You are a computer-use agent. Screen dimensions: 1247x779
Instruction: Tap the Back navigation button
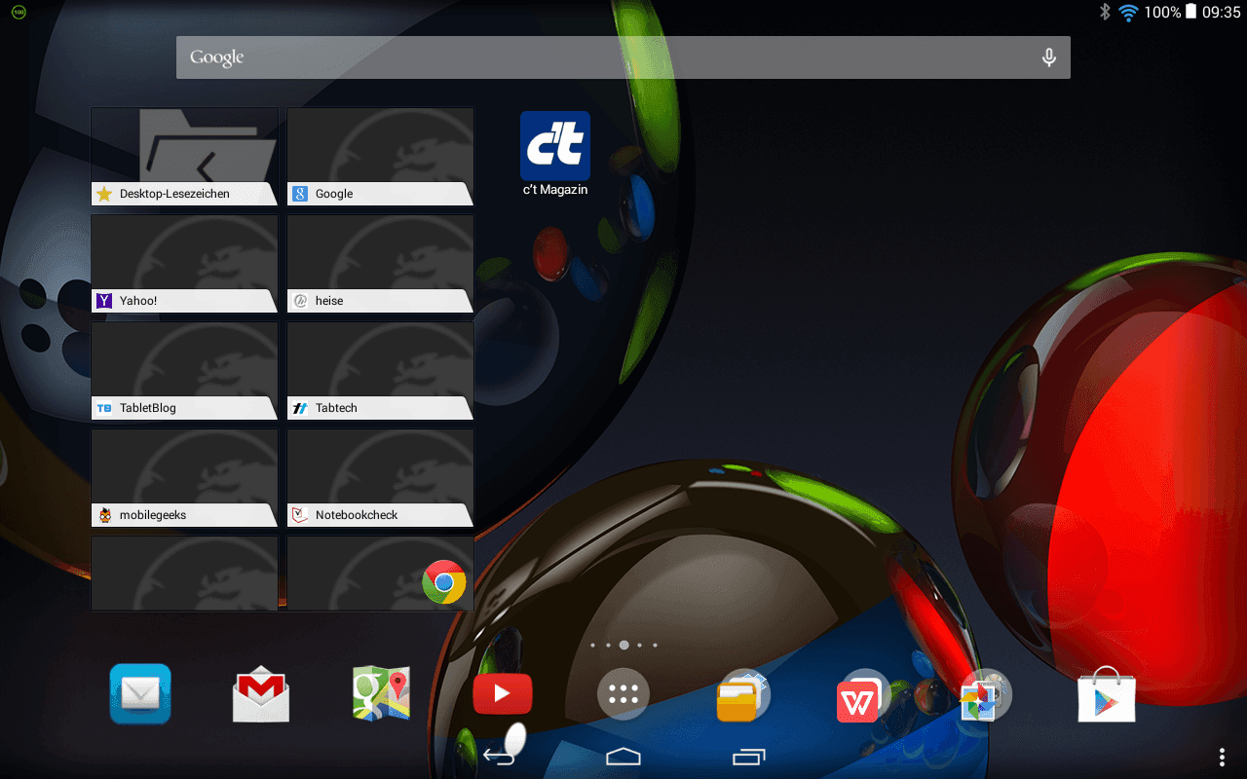499,756
